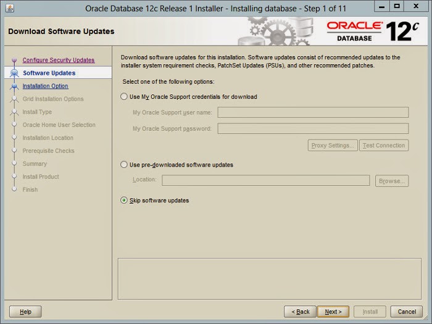Go back with the Back button
Image resolution: width=432 pixels, height=324 pixels.
[x=300, y=312]
